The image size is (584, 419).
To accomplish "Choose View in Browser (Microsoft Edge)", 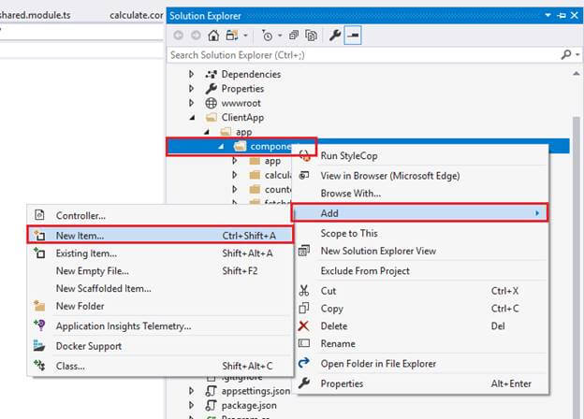I will click(420, 176).
